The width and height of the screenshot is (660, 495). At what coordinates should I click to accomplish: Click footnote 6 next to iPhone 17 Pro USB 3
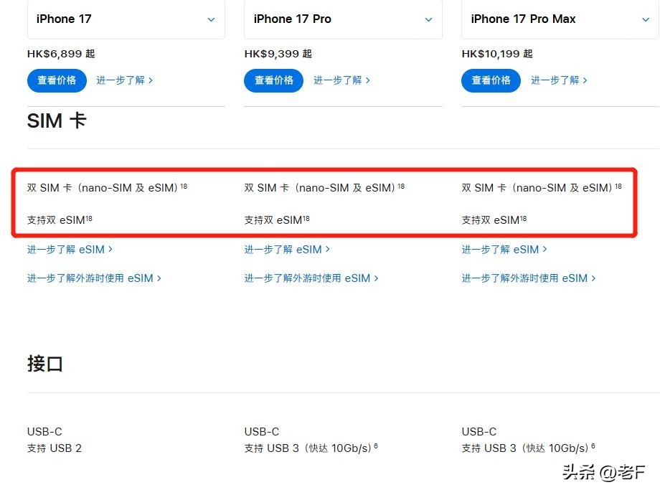coord(376,446)
